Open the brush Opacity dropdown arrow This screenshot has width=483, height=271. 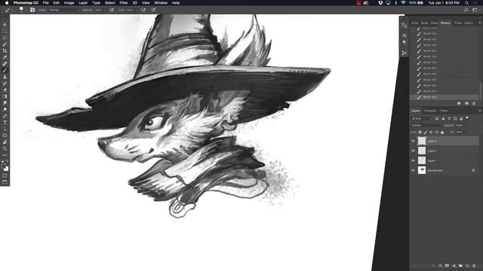point(105,10)
